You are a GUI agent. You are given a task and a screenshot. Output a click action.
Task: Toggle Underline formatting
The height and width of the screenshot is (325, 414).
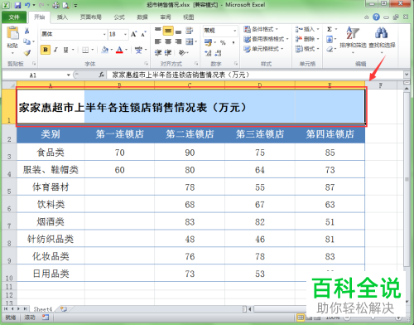pos(65,50)
